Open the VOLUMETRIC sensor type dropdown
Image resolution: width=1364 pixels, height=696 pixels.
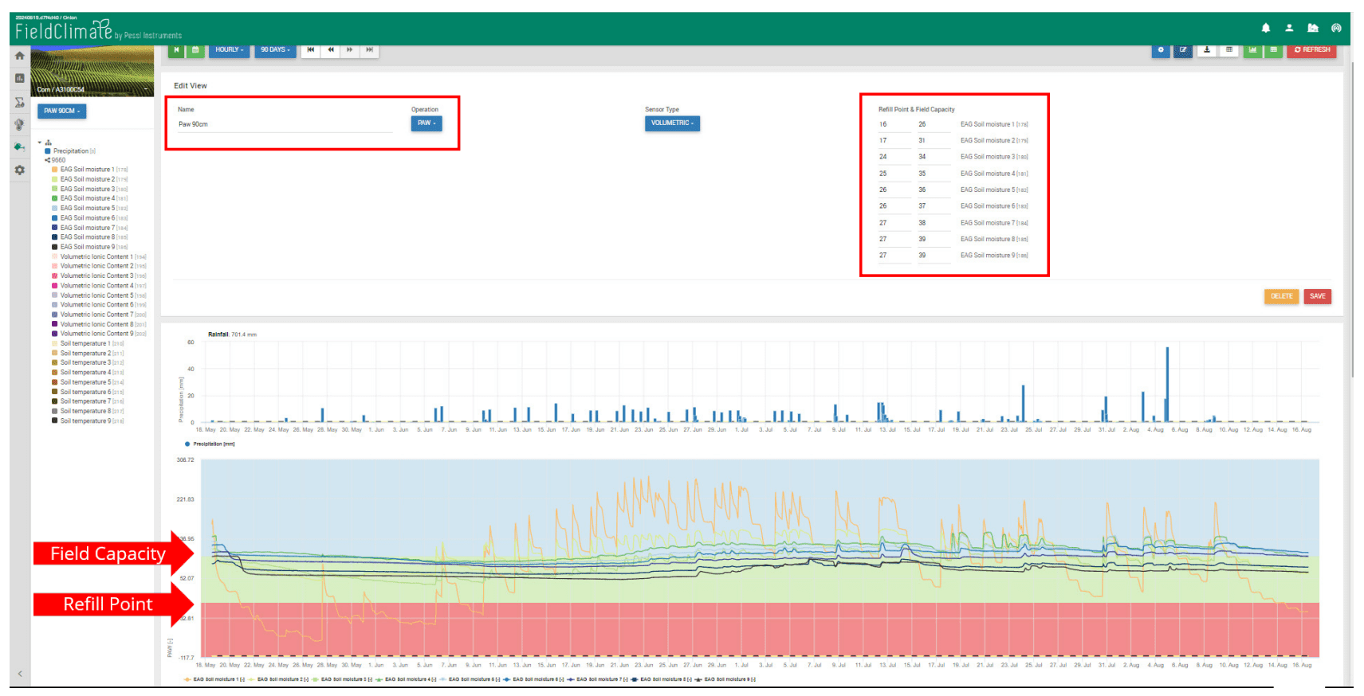click(x=672, y=123)
